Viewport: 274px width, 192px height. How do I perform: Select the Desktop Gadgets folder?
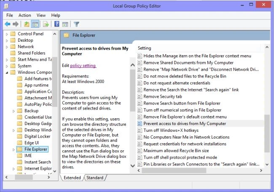click(38, 123)
